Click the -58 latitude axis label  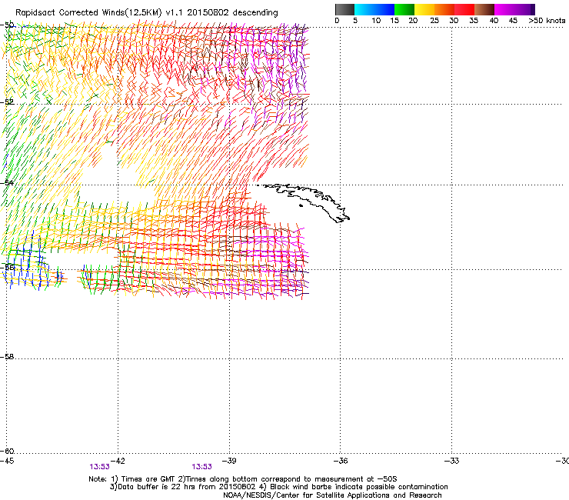click(7, 357)
